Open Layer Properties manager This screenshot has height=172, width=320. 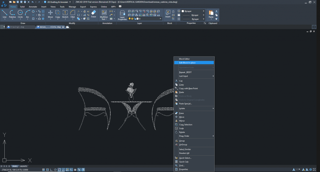[122, 15]
